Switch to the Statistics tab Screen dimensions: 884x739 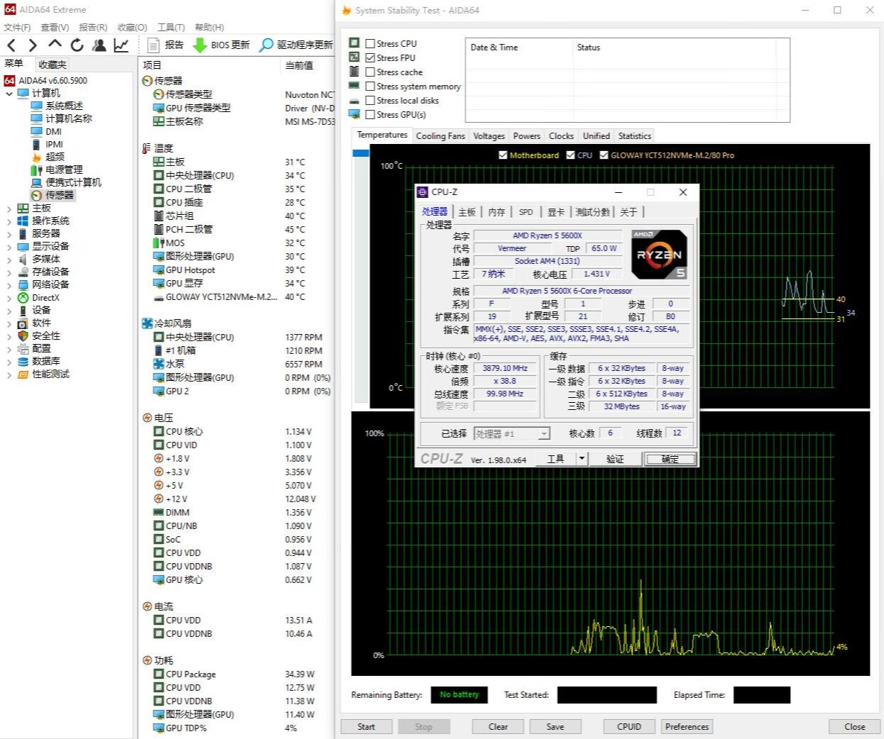pyautogui.click(x=634, y=136)
